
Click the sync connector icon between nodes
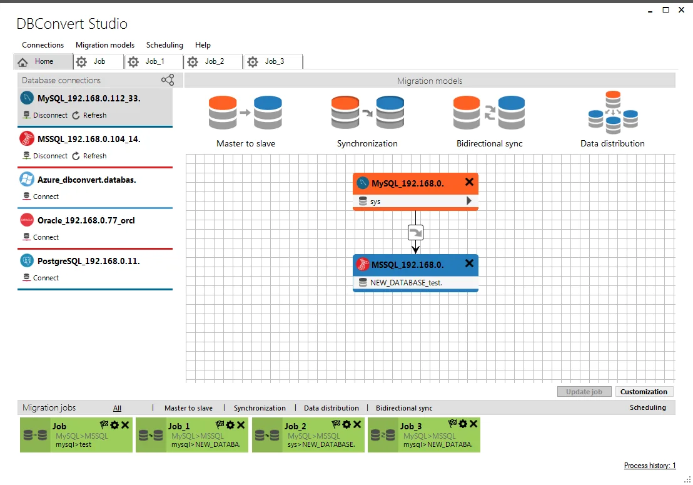(x=415, y=233)
